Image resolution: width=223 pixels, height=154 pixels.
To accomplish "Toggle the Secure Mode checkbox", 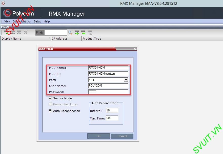I will (x=50, y=98).
